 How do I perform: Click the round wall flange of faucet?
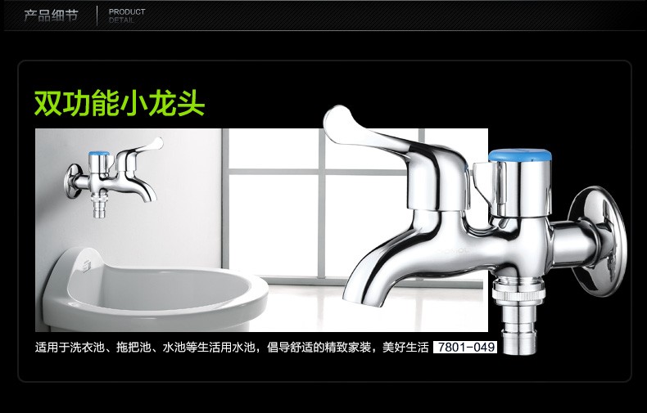pyautogui.click(x=598, y=241)
